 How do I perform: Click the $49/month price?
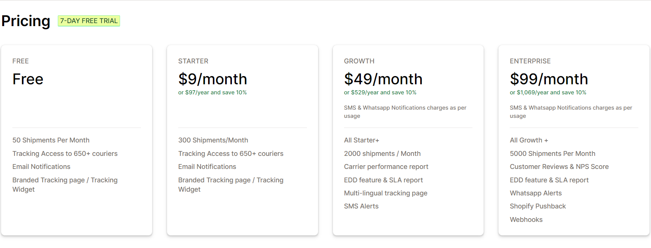pos(383,79)
